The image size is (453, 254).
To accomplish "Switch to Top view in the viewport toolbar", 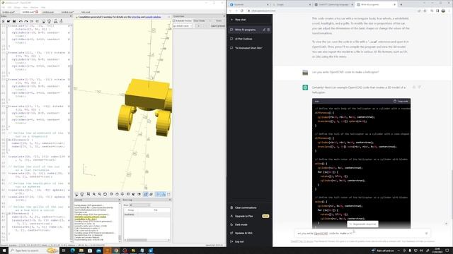I will [117, 195].
